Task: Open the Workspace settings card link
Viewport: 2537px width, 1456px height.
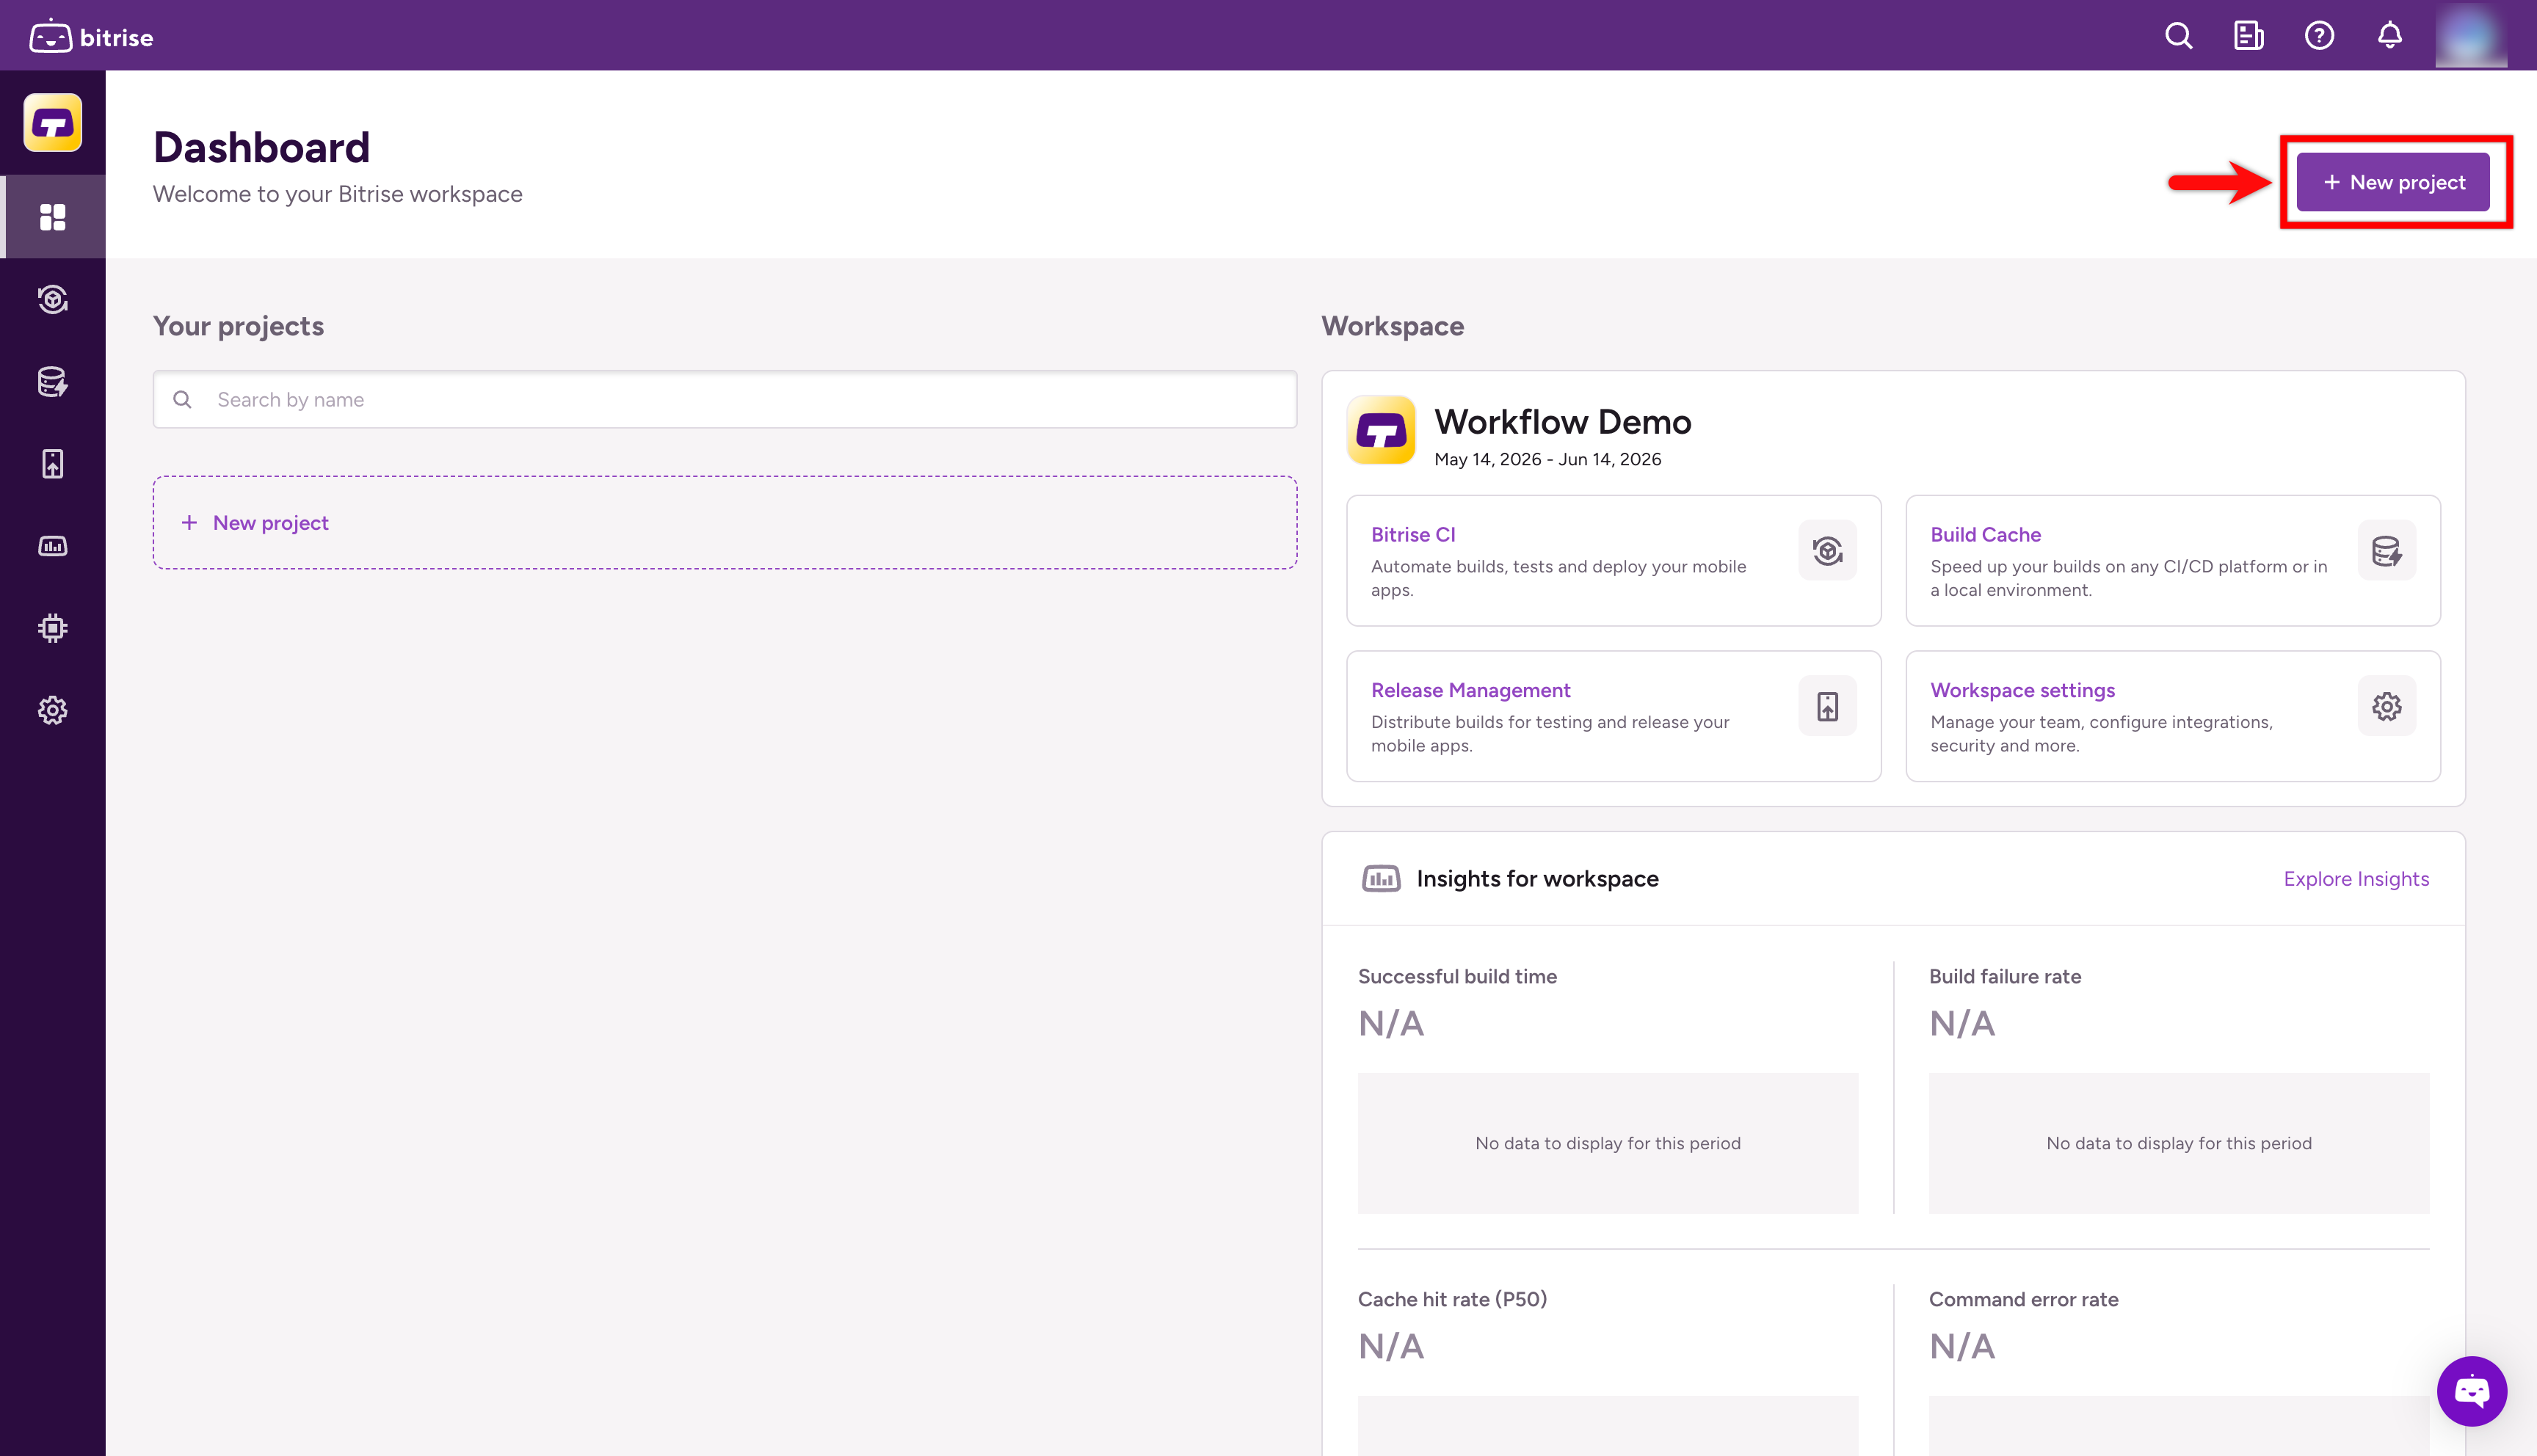Action: point(2022,690)
